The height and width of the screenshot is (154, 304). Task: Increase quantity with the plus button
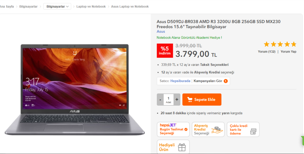pyautogui.click(x=177, y=100)
